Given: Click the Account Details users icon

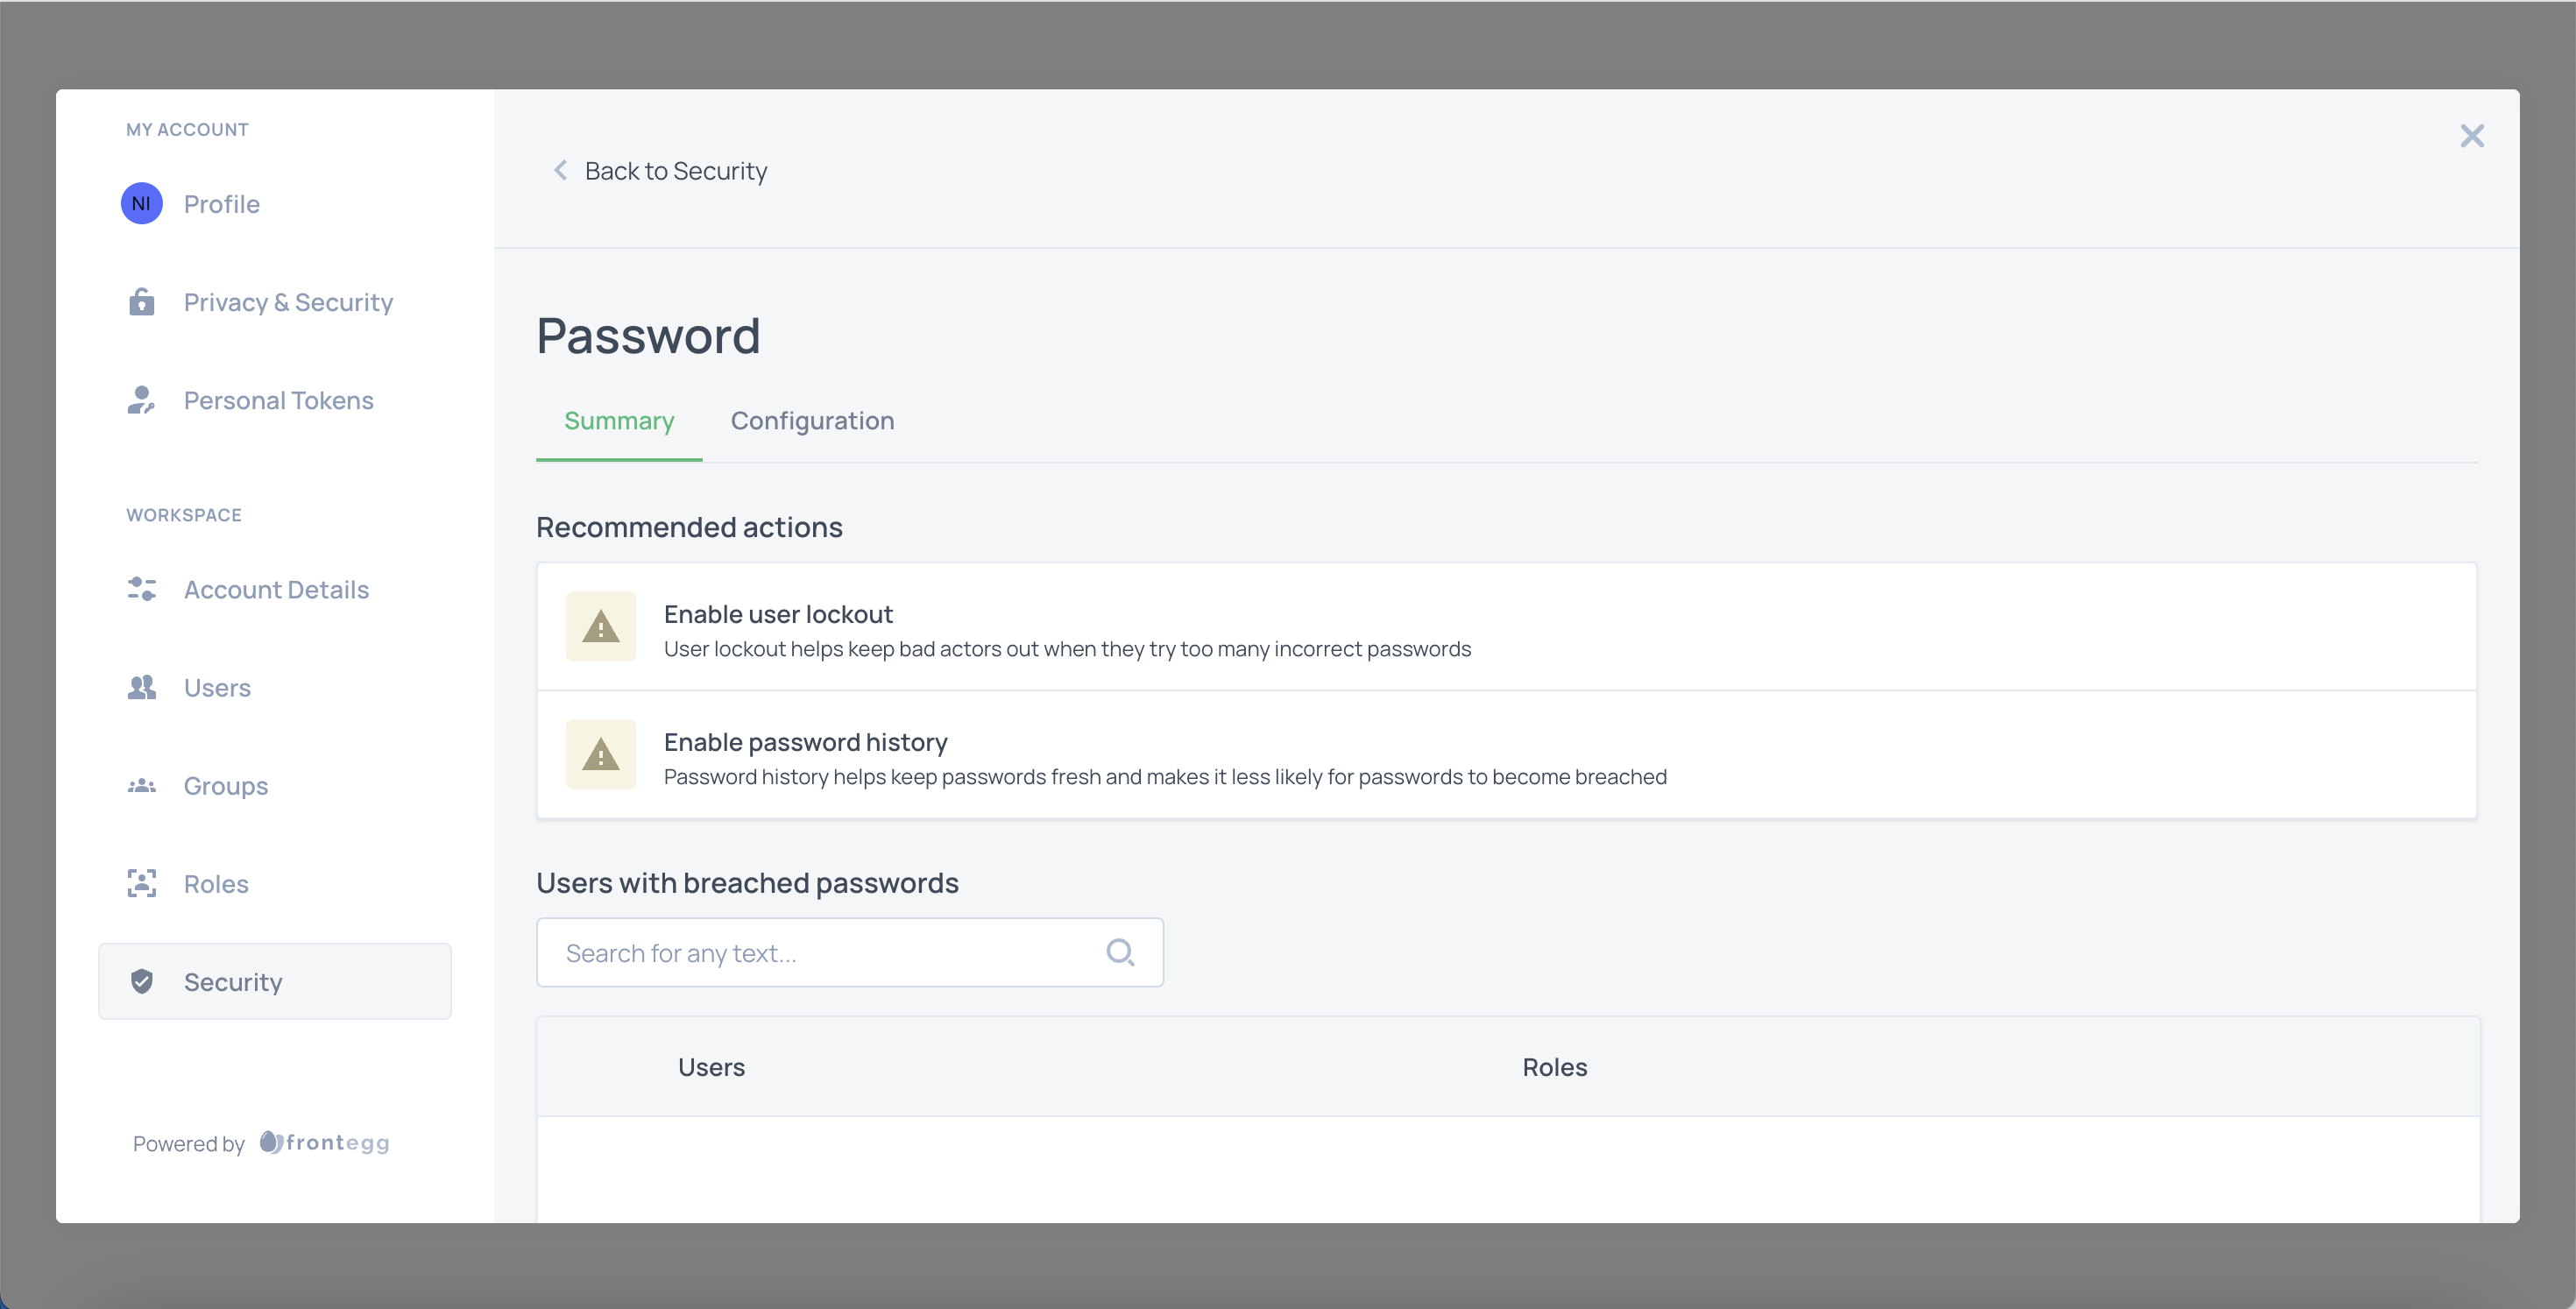Looking at the screenshot, I should [x=144, y=588].
